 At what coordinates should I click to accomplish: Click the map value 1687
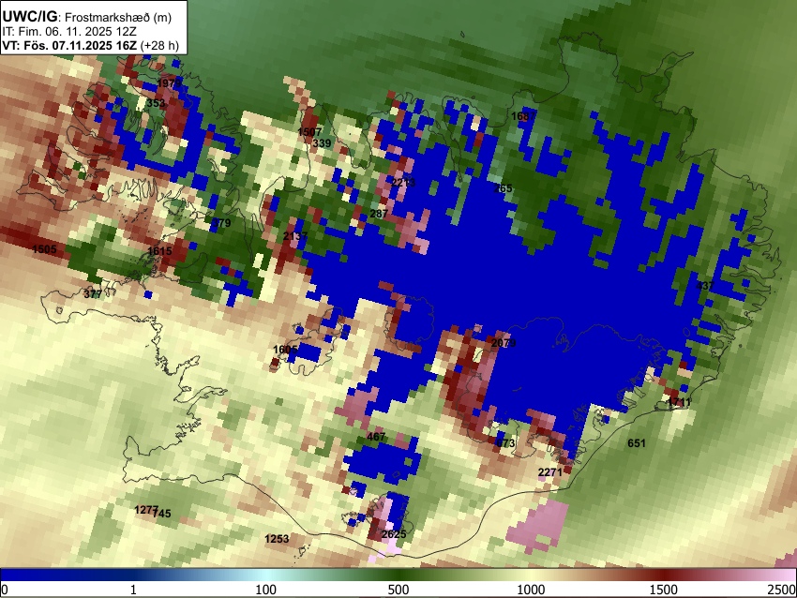click(523, 116)
